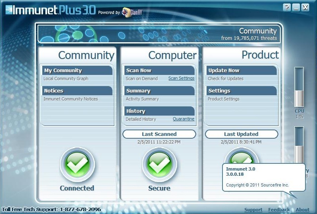The height and width of the screenshot is (214, 317).
Task: Click the green Connected checkmark icon
Action: [77, 165]
